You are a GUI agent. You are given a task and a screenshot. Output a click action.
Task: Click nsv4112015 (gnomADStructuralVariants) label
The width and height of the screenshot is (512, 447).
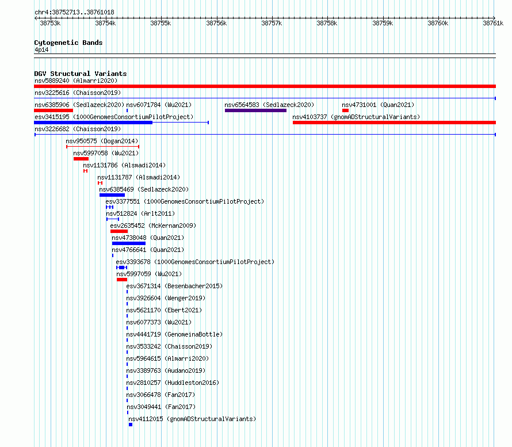(x=192, y=419)
